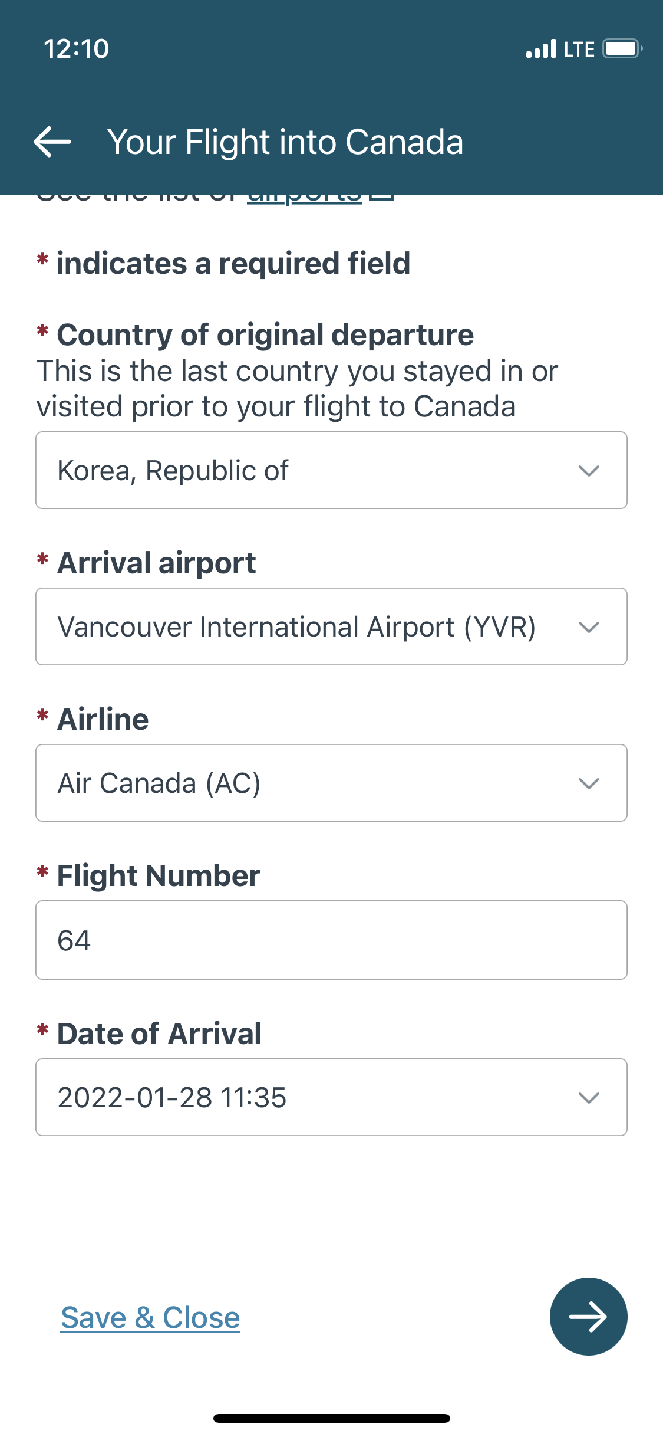Screen dimensions: 663x1437
Task: Tap the 12:10 clock in status bar
Action: (77, 48)
